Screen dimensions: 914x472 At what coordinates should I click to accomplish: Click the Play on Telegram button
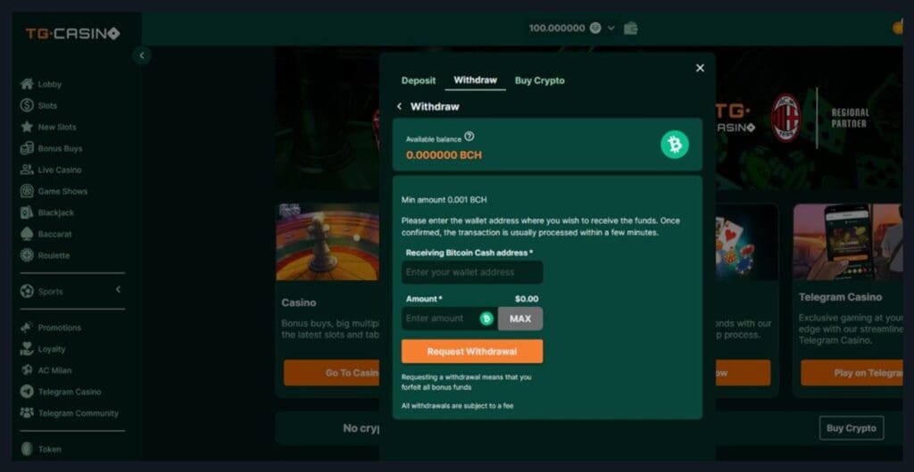[x=852, y=373]
